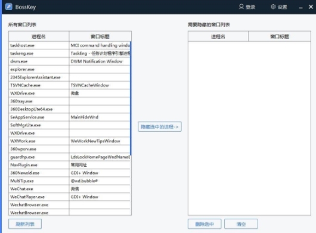Click the left list vertical scrollbar
Screen dimensions: 316x233
click(x=131, y=98)
